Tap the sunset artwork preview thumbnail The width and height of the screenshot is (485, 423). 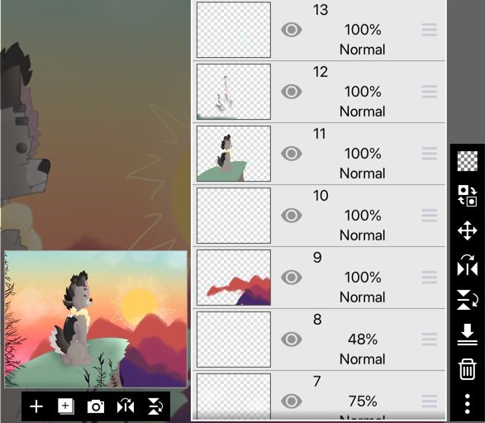(96, 319)
